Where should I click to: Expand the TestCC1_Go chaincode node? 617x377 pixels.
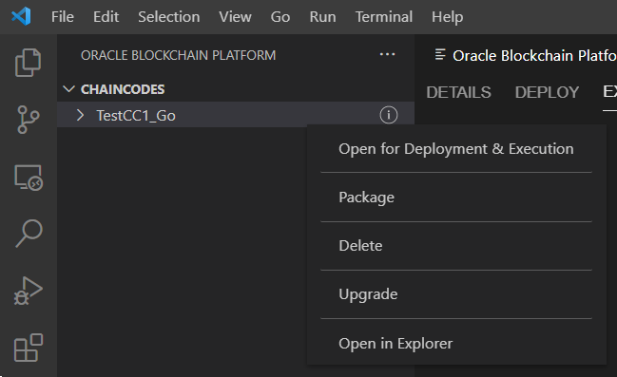point(80,115)
